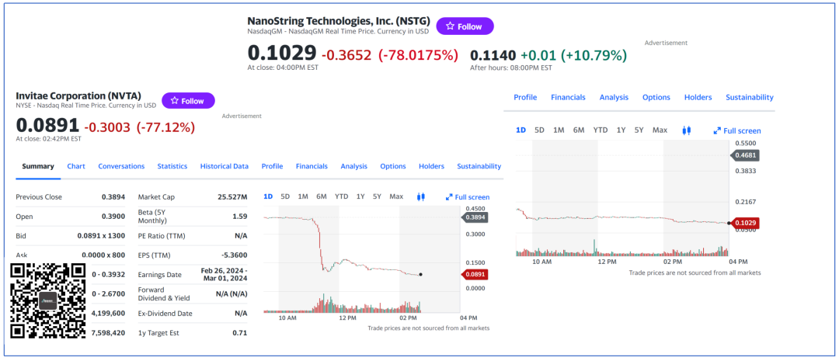The height and width of the screenshot is (361, 839).
Task: Open the Conversations tab for NVTA
Action: pyautogui.click(x=121, y=166)
